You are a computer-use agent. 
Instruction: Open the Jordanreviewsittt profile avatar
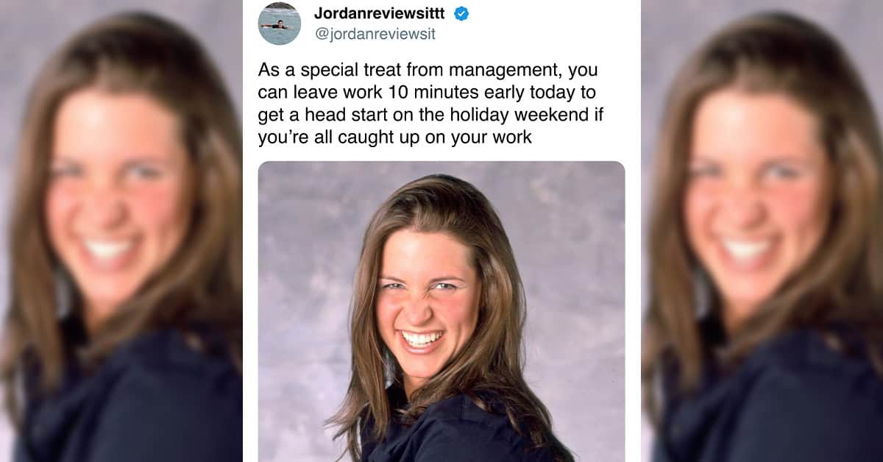pyautogui.click(x=280, y=23)
